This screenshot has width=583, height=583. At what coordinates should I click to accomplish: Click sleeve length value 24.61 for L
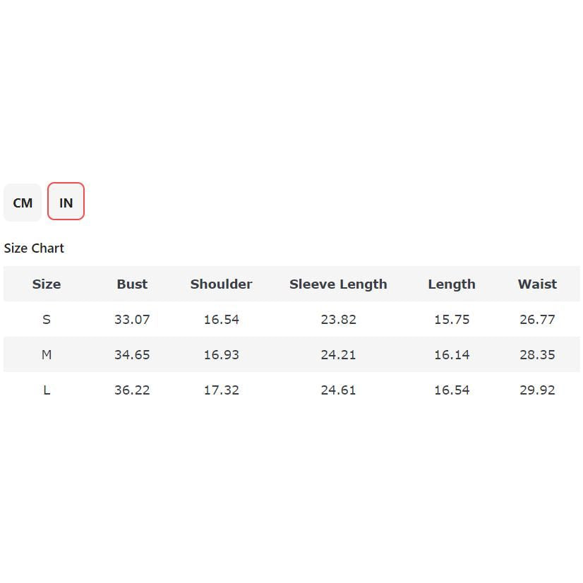[338, 390]
